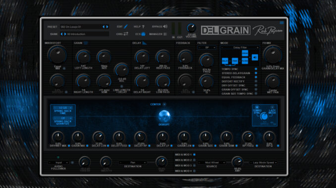Screen dimensions: 336x188
Task: Click the blue corner icon above Rob Papen logo
Action: point(282,22)
